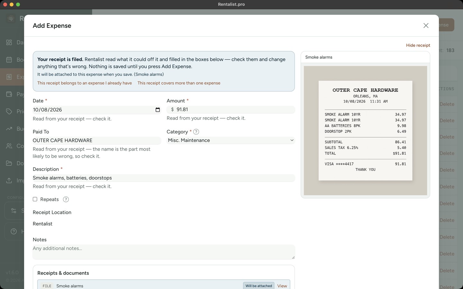The image size is (463, 289).
Task: Tick the Repeats checkbox
Action: click(35, 199)
